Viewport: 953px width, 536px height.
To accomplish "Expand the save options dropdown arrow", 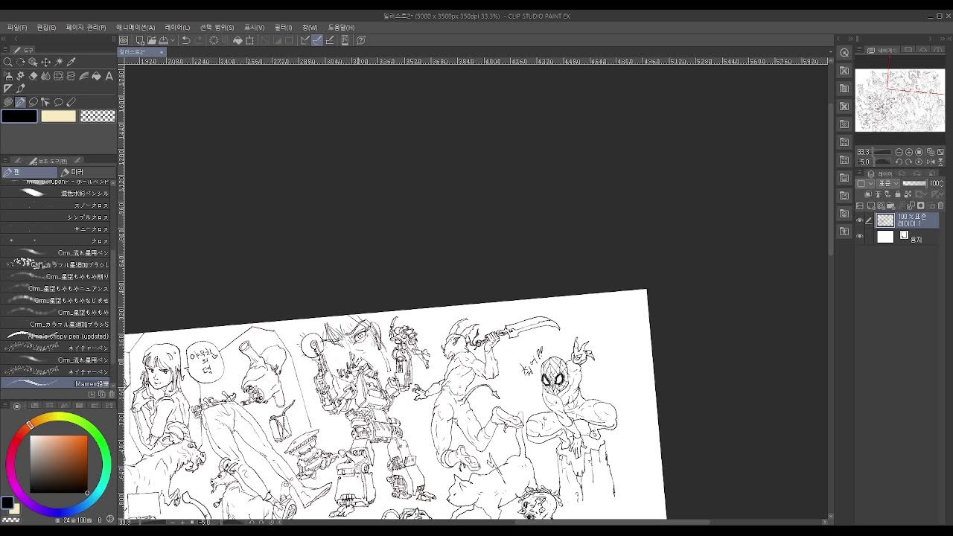I will 172,40.
